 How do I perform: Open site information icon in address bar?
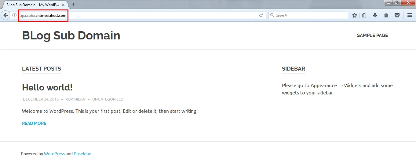tap(14, 15)
